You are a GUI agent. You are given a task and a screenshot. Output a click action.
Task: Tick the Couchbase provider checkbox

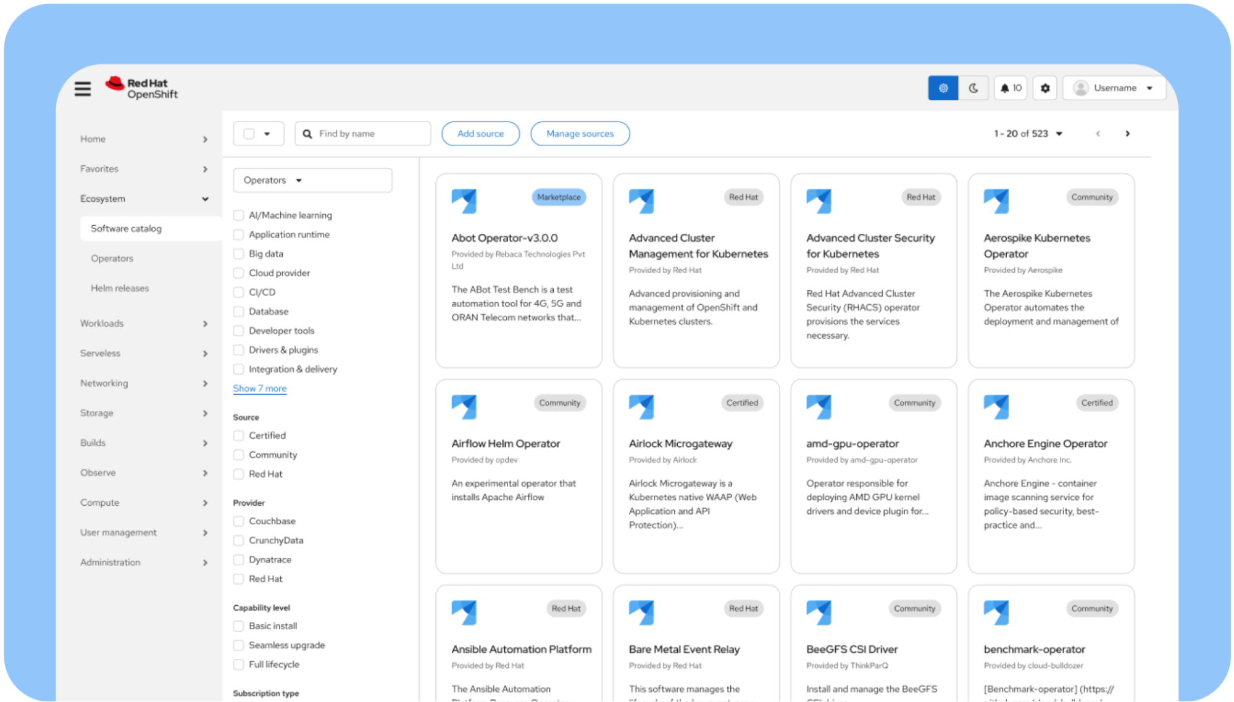(239, 521)
